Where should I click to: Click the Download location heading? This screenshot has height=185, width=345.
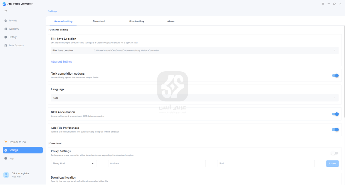point(64,178)
